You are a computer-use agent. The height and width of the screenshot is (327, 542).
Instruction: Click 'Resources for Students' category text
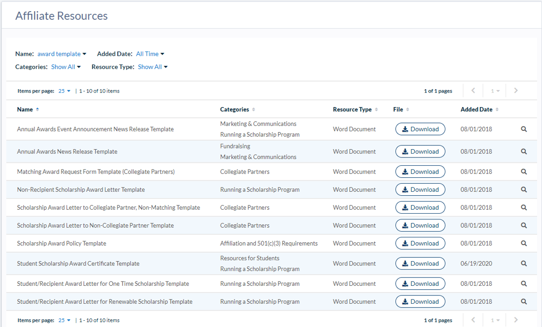click(x=250, y=258)
